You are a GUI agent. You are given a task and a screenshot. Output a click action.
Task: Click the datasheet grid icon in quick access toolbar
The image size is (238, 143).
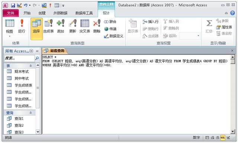point(57,6)
